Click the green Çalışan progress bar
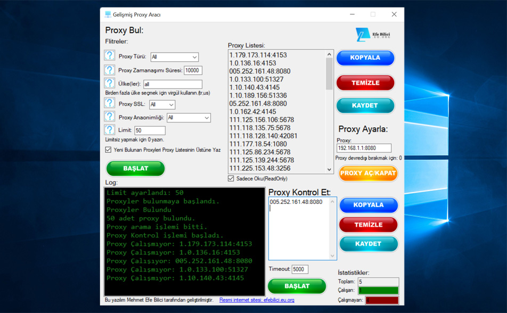This screenshot has width=507, height=313. click(x=378, y=291)
